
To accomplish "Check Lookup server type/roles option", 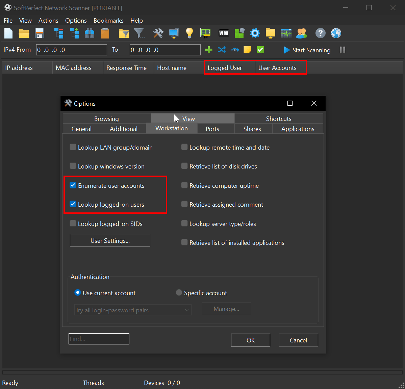I will tap(184, 224).
